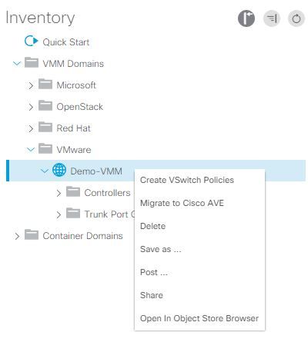The image size is (308, 342).
Task: Click the Container Domains folder icon
Action: 32,234
